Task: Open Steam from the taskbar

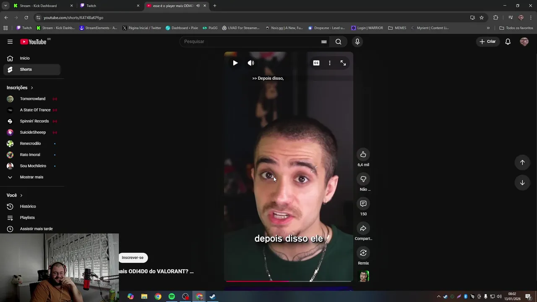Action: pos(213,297)
